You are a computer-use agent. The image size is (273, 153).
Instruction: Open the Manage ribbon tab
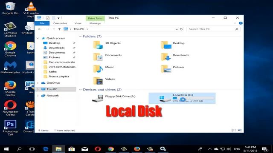(95, 23)
